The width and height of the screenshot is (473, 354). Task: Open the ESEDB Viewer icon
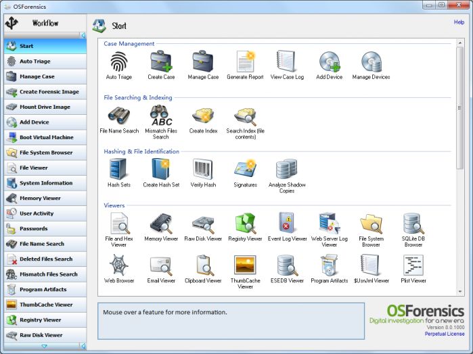287,265
